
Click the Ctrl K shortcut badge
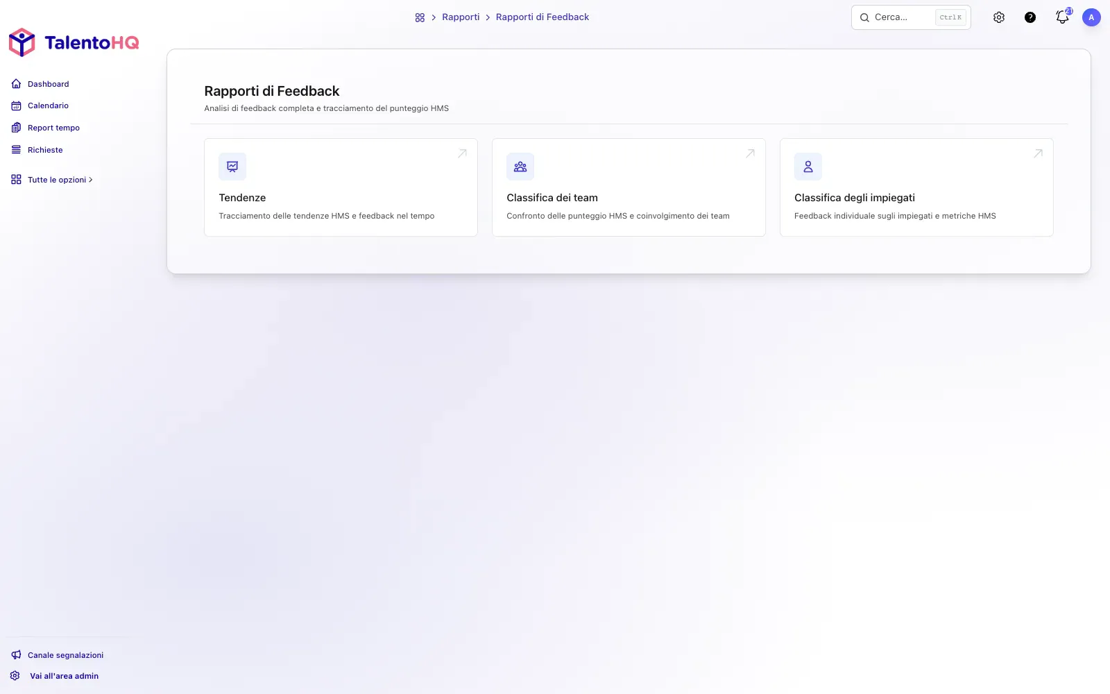(x=950, y=17)
